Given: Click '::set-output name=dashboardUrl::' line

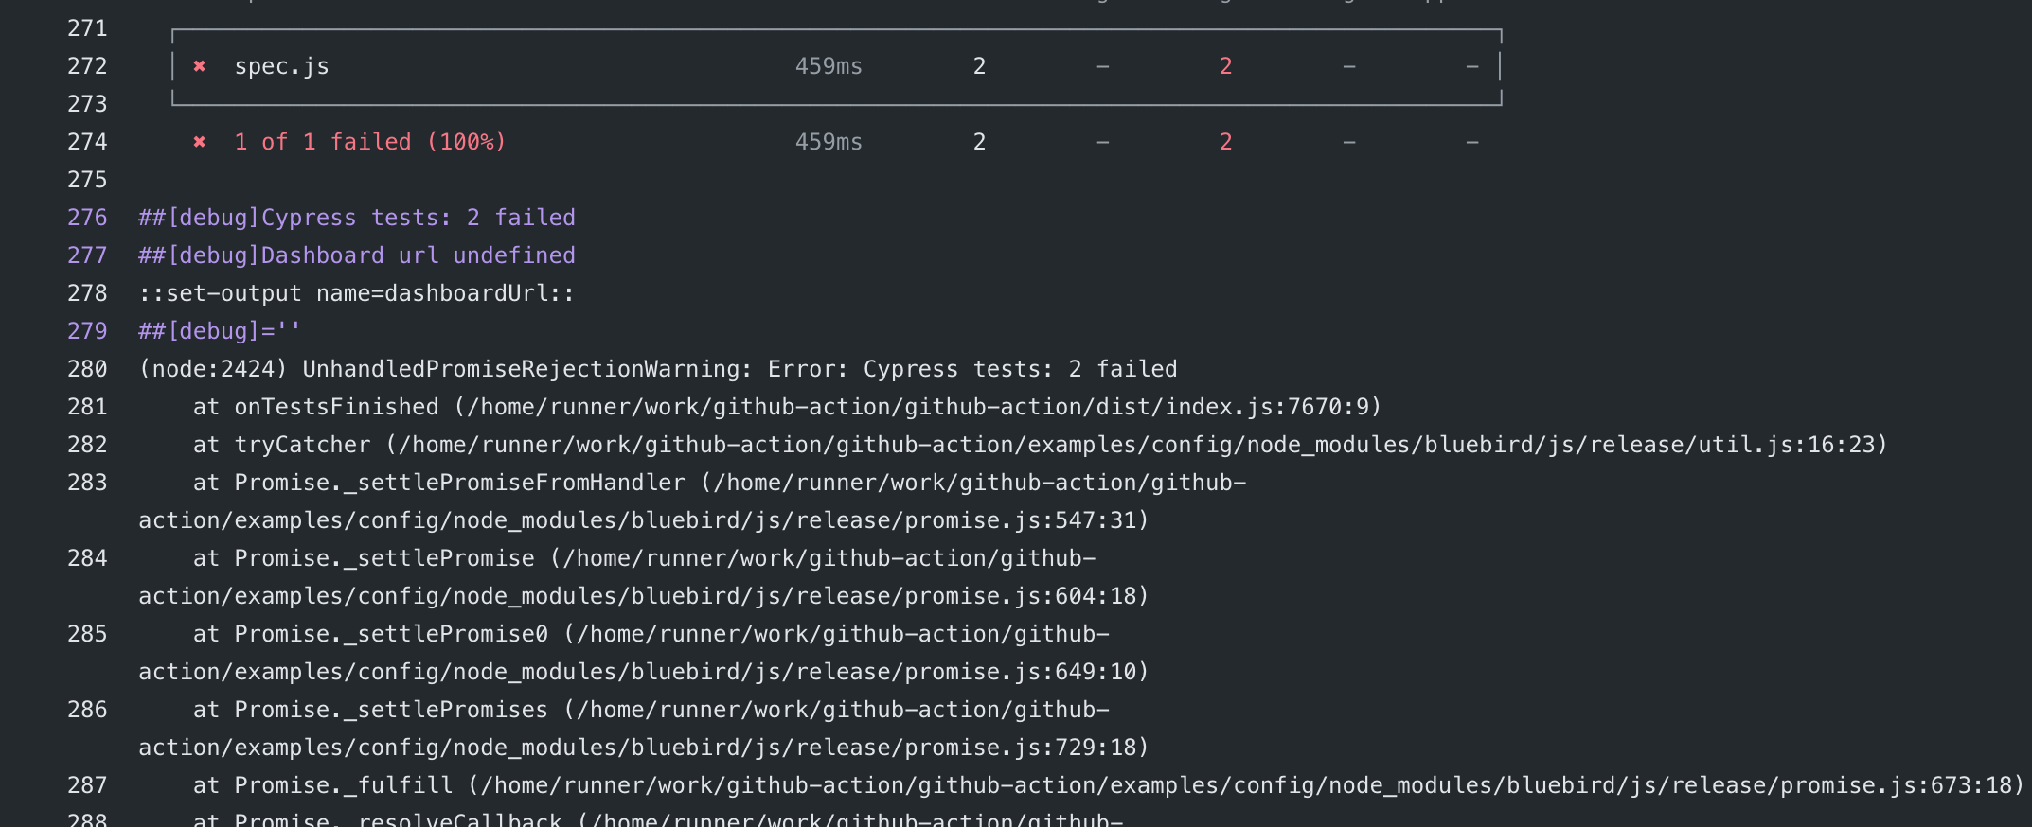Looking at the screenshot, I should tap(357, 293).
